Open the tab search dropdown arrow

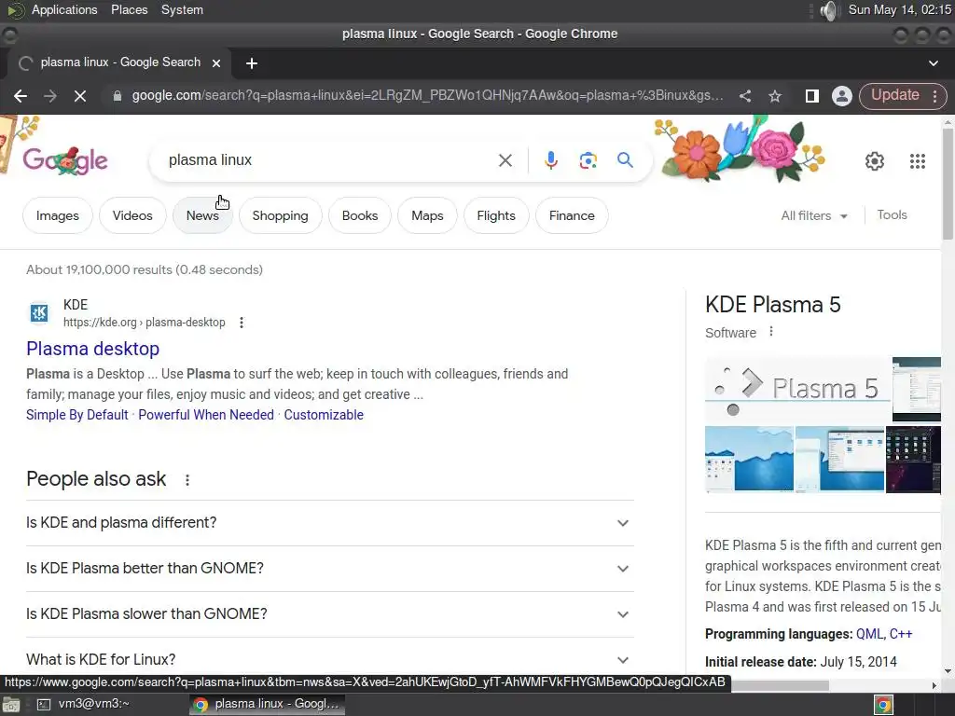[x=933, y=62]
